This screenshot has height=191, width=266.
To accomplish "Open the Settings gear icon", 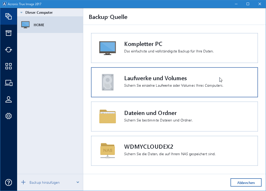I will (9, 116).
